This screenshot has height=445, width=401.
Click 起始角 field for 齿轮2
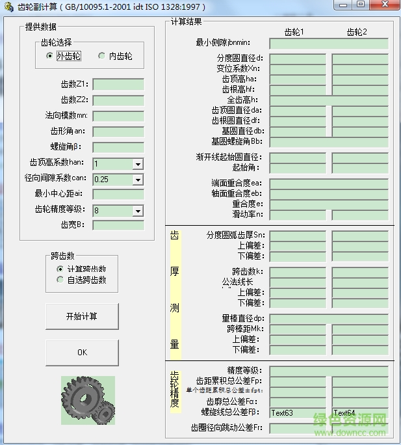point(360,168)
